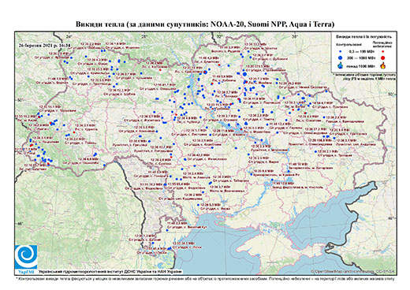The image size is (410, 290).
Task: Select the small red dot legend symbol
Action: 383,51
